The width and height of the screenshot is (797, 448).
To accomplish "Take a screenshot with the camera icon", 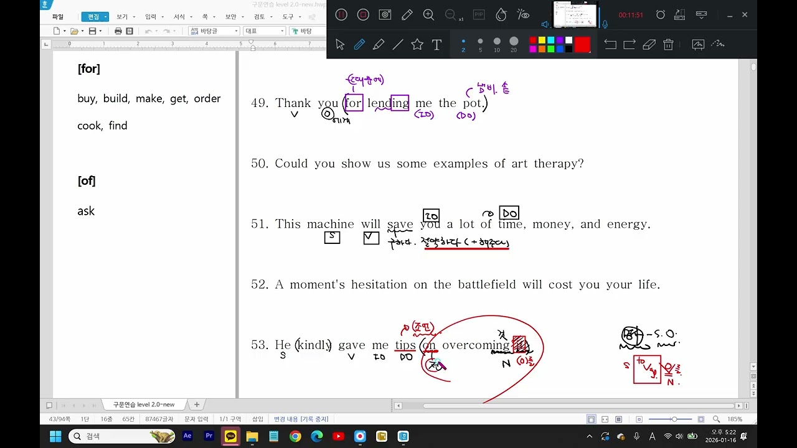I will (385, 15).
